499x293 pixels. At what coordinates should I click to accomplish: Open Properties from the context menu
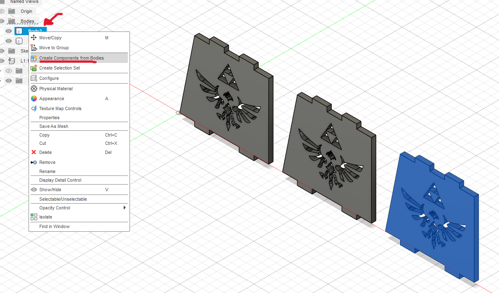pos(79,118)
